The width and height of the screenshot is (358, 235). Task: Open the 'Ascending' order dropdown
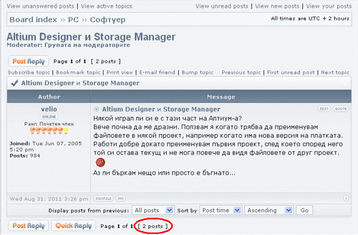(269, 210)
